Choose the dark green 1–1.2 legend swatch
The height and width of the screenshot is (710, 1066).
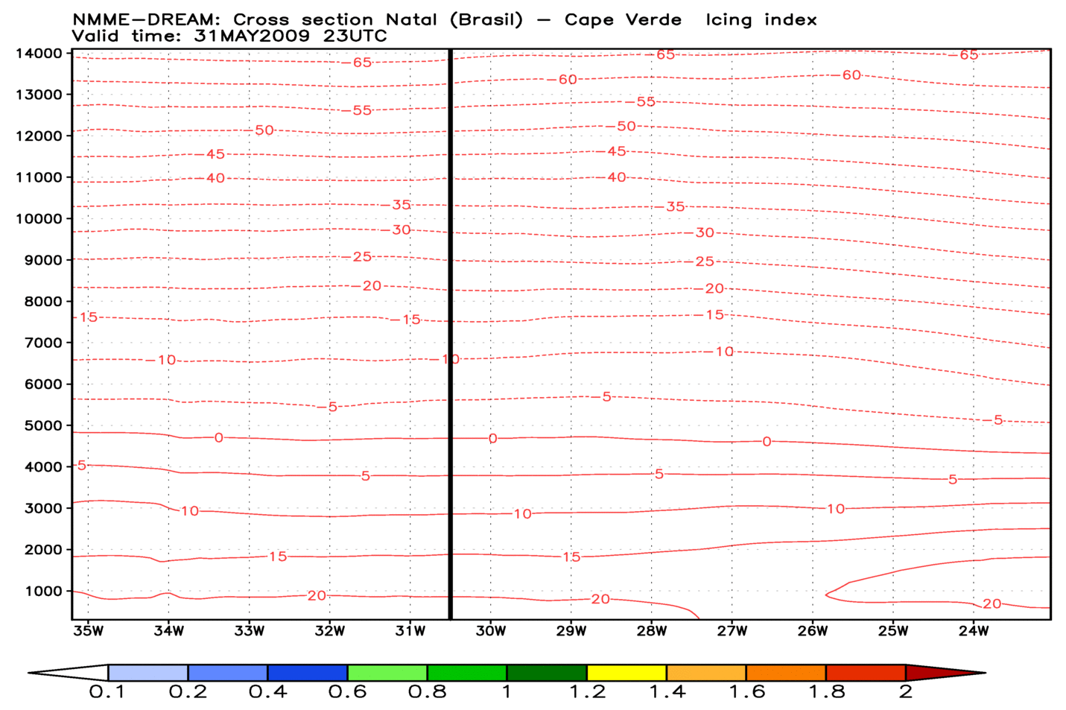(x=547, y=673)
